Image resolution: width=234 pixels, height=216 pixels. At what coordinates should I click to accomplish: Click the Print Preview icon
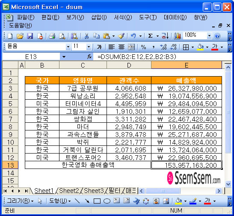[62, 36]
